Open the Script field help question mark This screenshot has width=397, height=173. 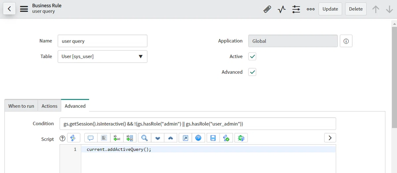point(62,139)
